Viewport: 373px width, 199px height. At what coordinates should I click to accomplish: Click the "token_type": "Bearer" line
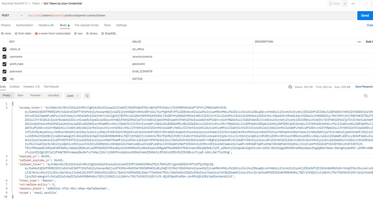pyautogui.click(x=37, y=181)
